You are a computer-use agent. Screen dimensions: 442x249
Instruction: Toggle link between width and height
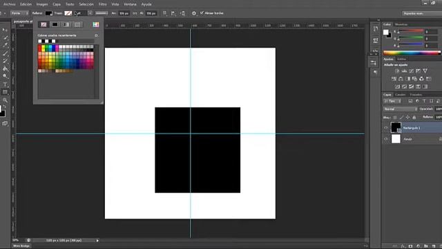[x=135, y=13]
